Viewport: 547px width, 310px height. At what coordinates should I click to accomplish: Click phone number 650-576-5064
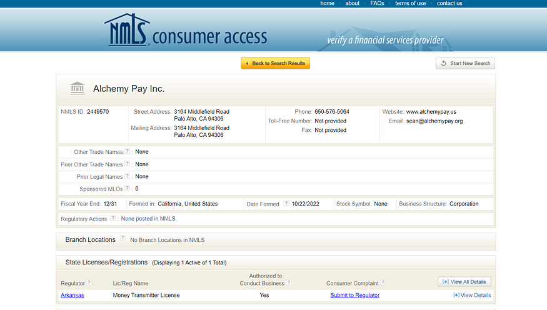coord(332,112)
